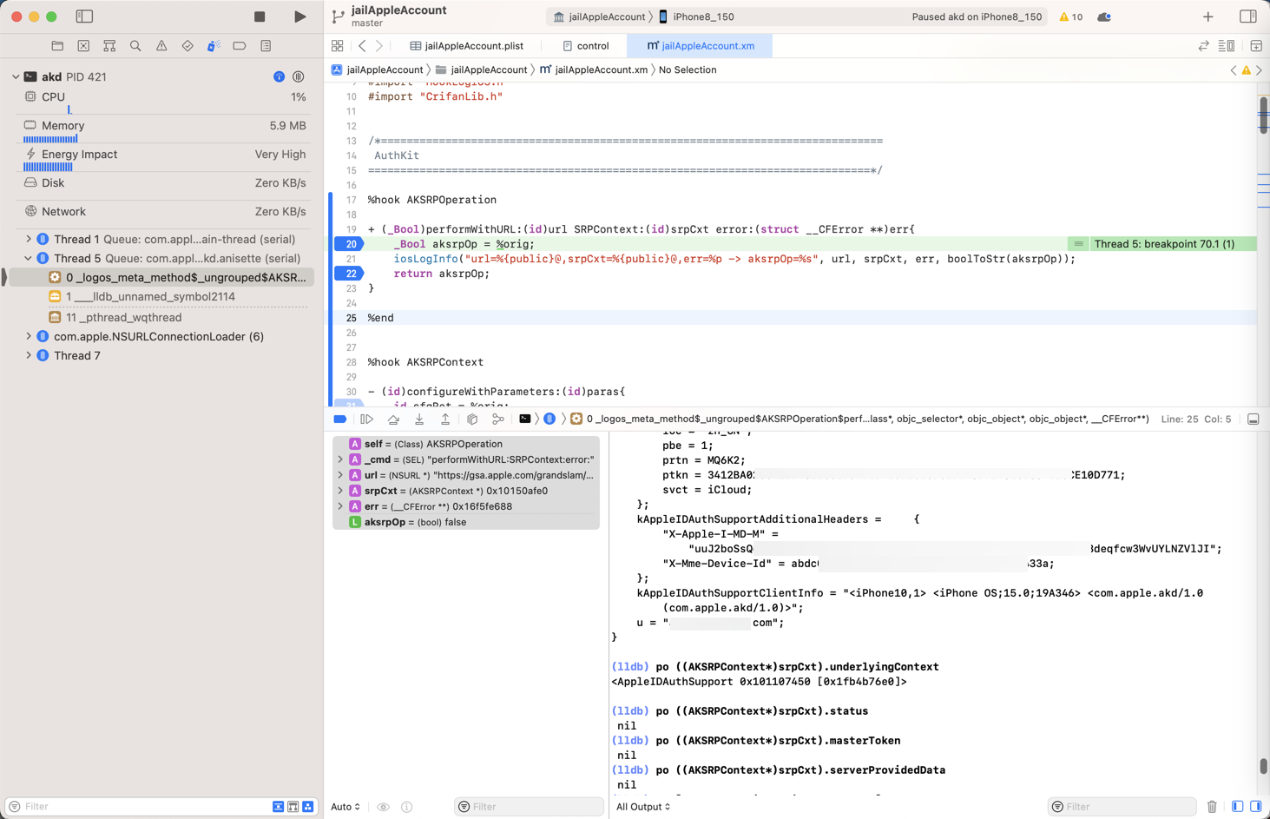The height and width of the screenshot is (819, 1270).
Task: Open the Project navigator folder icon
Action: coord(57,46)
